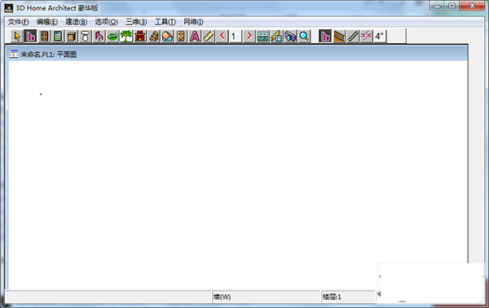Select the pink letter A text tool

pos(195,37)
